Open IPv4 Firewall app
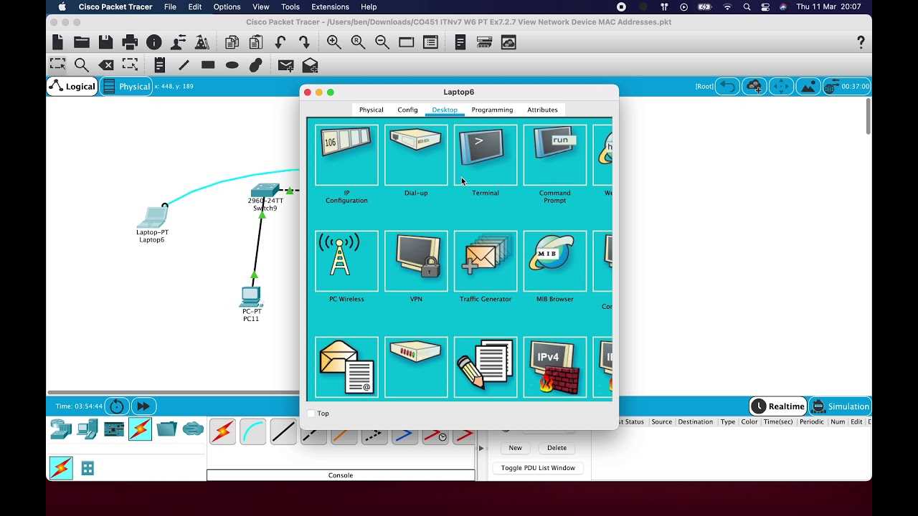Screen dimensions: 918x516 tap(555, 367)
